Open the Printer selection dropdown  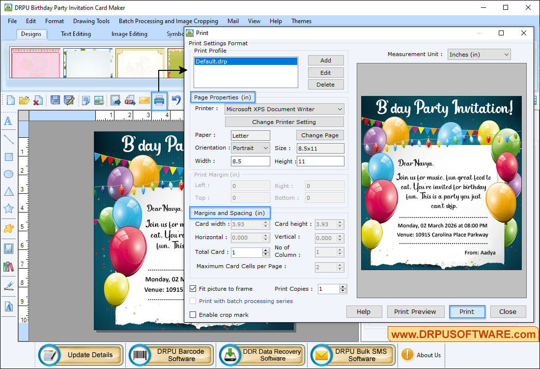[340, 109]
